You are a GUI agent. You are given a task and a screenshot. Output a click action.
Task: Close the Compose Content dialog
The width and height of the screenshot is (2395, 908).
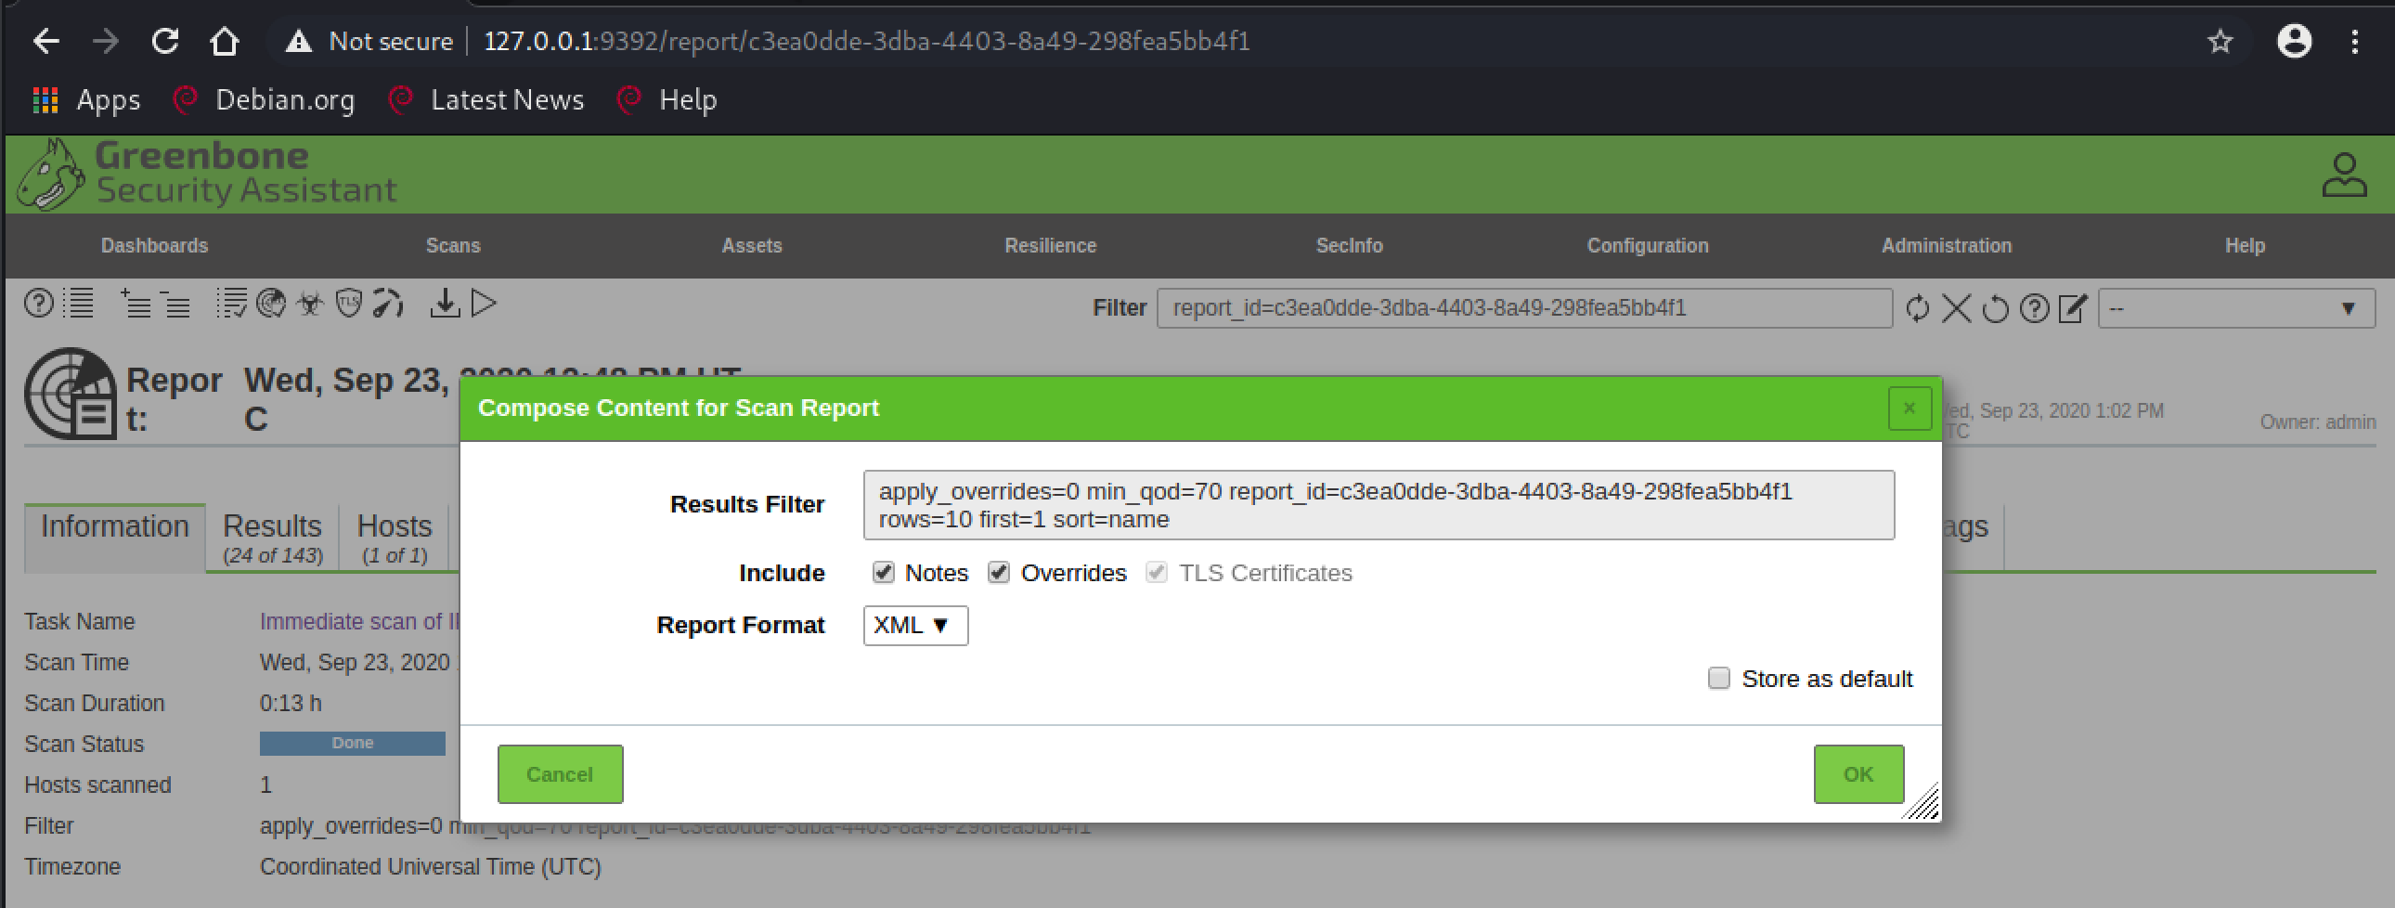1910,409
